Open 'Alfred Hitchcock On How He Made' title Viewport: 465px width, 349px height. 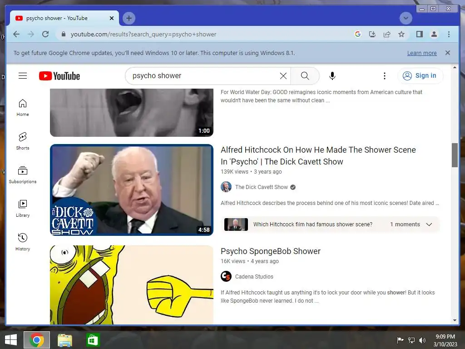[318, 156]
